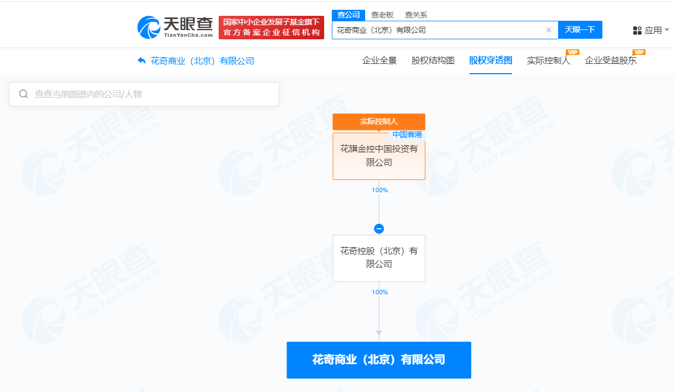The image size is (674, 392).
Task: Expand the 应用 dropdown arrow
Action: [667, 30]
